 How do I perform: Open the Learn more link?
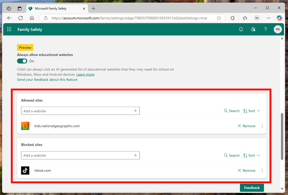coord(85,75)
